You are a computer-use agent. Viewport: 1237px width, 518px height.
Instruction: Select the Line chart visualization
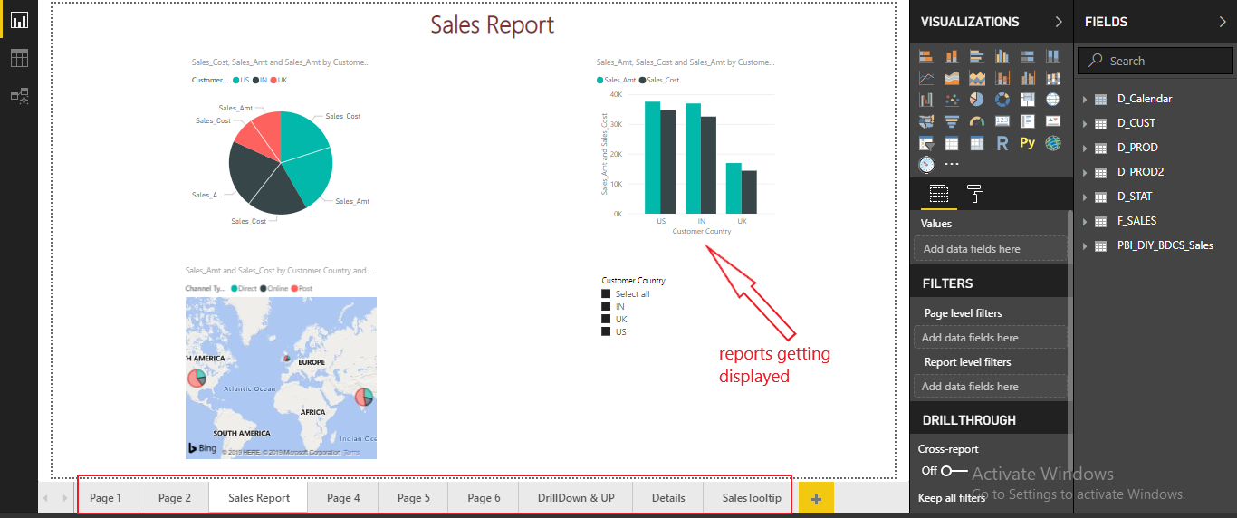pos(926,78)
